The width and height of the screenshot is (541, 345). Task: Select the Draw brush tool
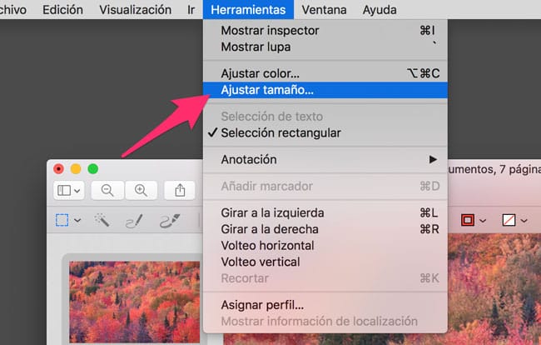(170, 221)
